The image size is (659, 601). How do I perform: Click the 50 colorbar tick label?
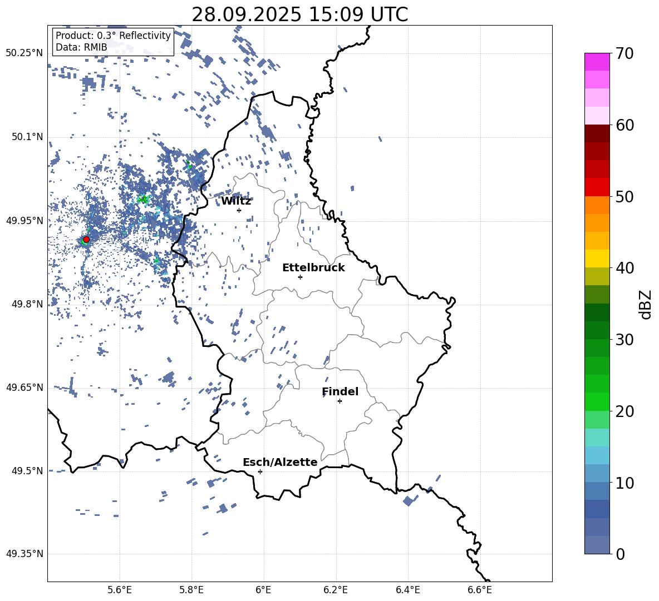coord(624,197)
